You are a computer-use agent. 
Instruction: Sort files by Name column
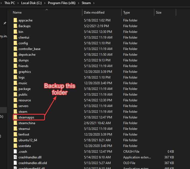click(17, 12)
